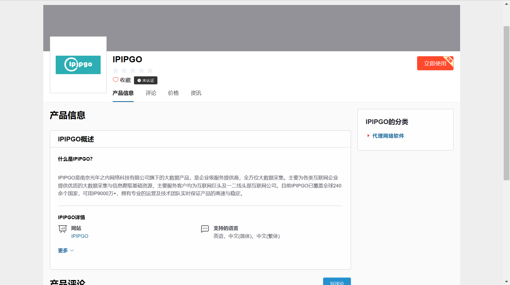Click the 收藏 favorite label
The image size is (510, 285).
pyautogui.click(x=125, y=80)
